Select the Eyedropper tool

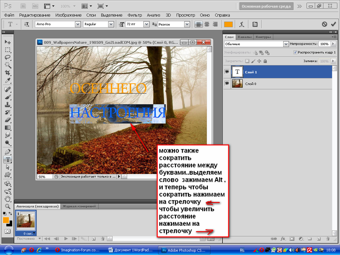coord(8,81)
